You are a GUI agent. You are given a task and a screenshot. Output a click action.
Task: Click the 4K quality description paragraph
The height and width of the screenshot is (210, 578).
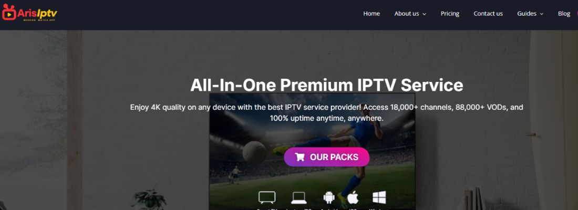tap(327, 113)
